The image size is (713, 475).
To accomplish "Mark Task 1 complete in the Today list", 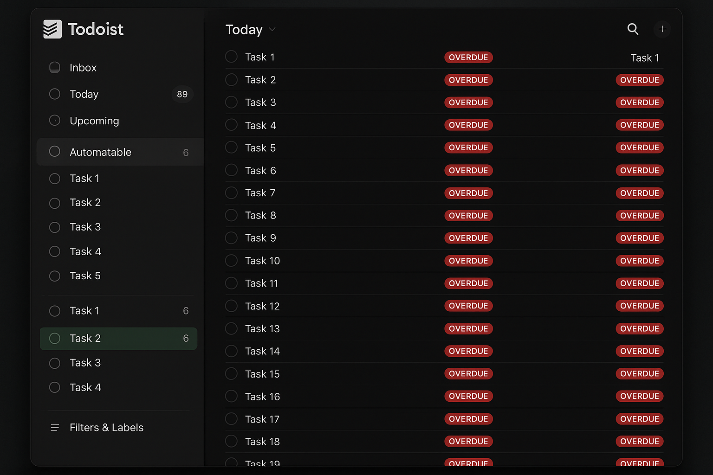I will (231, 56).
